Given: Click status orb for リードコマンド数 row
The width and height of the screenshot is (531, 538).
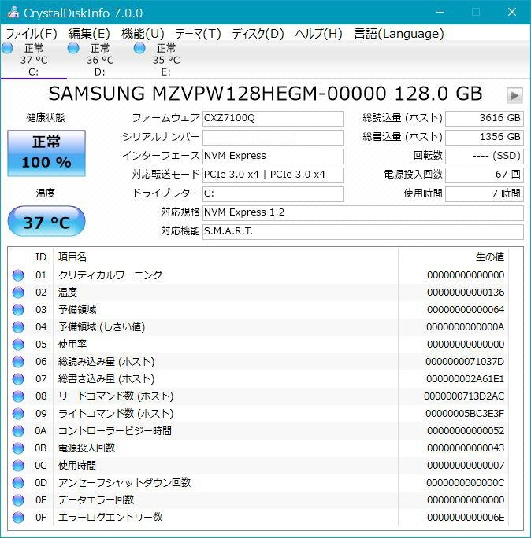Looking at the screenshot, I should [18, 396].
